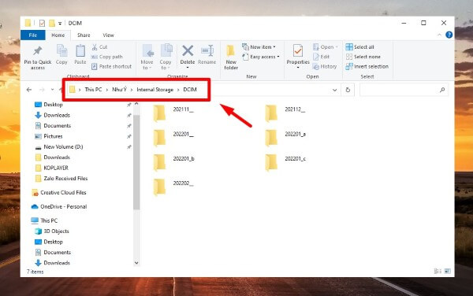Click the Copy ribbon button
Screen dimensions: 473x296
click(61, 54)
